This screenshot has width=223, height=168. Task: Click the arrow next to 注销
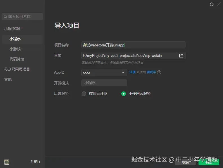pos(39,162)
